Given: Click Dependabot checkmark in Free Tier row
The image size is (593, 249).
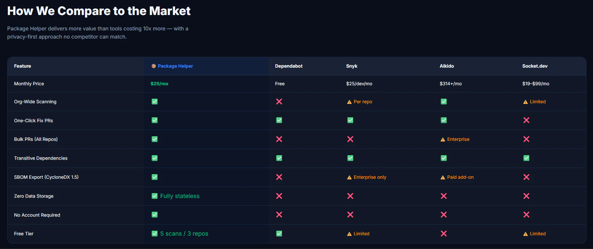Looking at the screenshot, I should tap(279, 234).
